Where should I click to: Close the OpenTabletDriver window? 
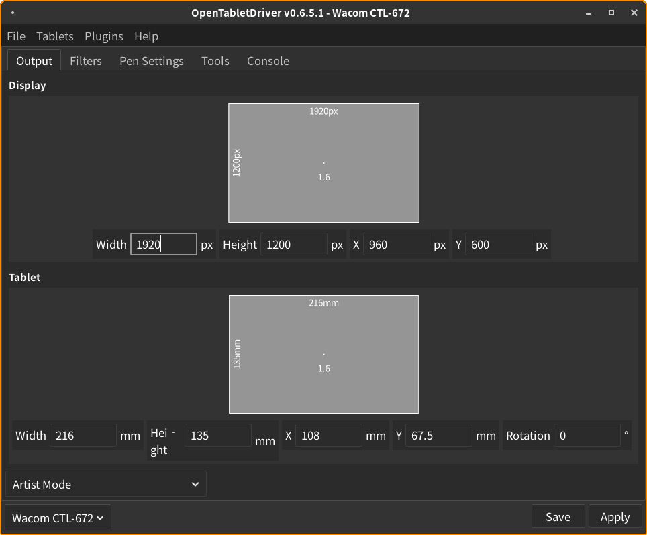coord(634,13)
